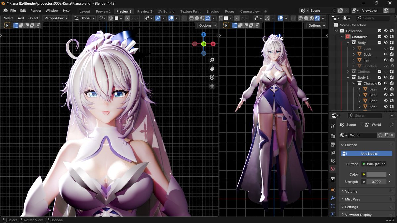Viewport: 397px width, 223px height.
Task: Uncheck the Body 1 collection checkbox
Action: 380,77
